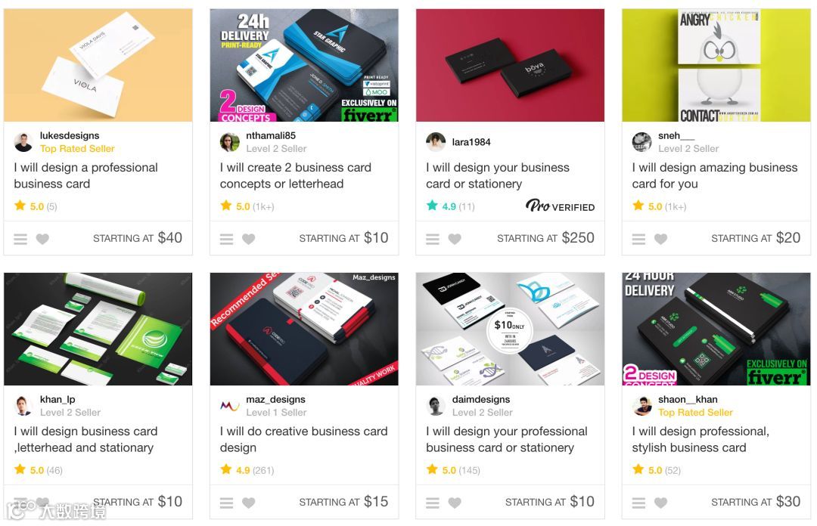Viewport: 817px width, 526px height.
Task: Visit daimdesigns seller username link
Action: (481, 400)
